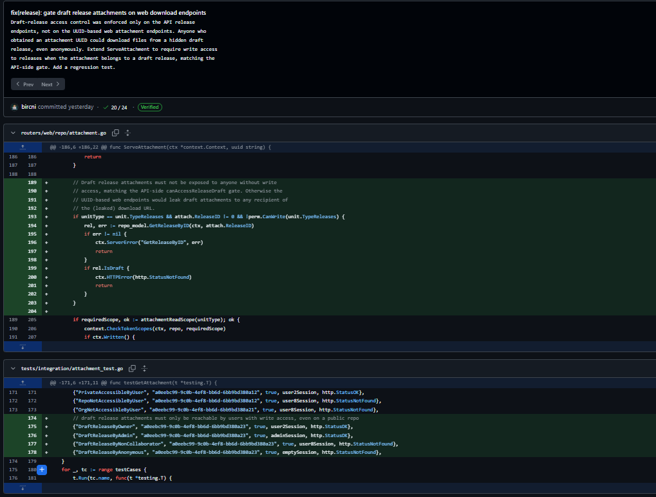Open bircni user profile link

tap(29, 107)
